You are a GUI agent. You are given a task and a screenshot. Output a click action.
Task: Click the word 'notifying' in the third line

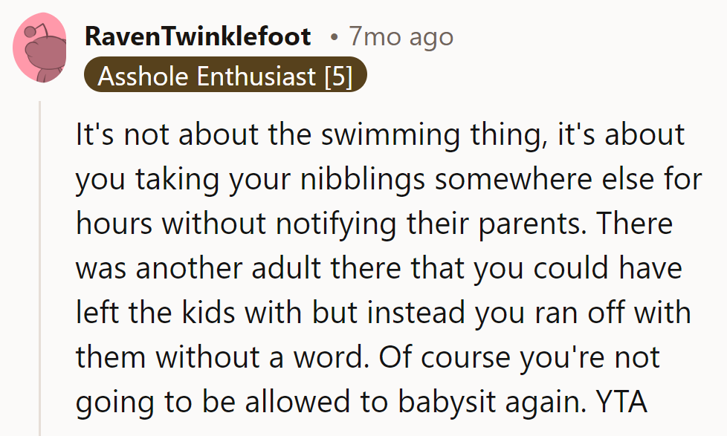tap(336, 224)
